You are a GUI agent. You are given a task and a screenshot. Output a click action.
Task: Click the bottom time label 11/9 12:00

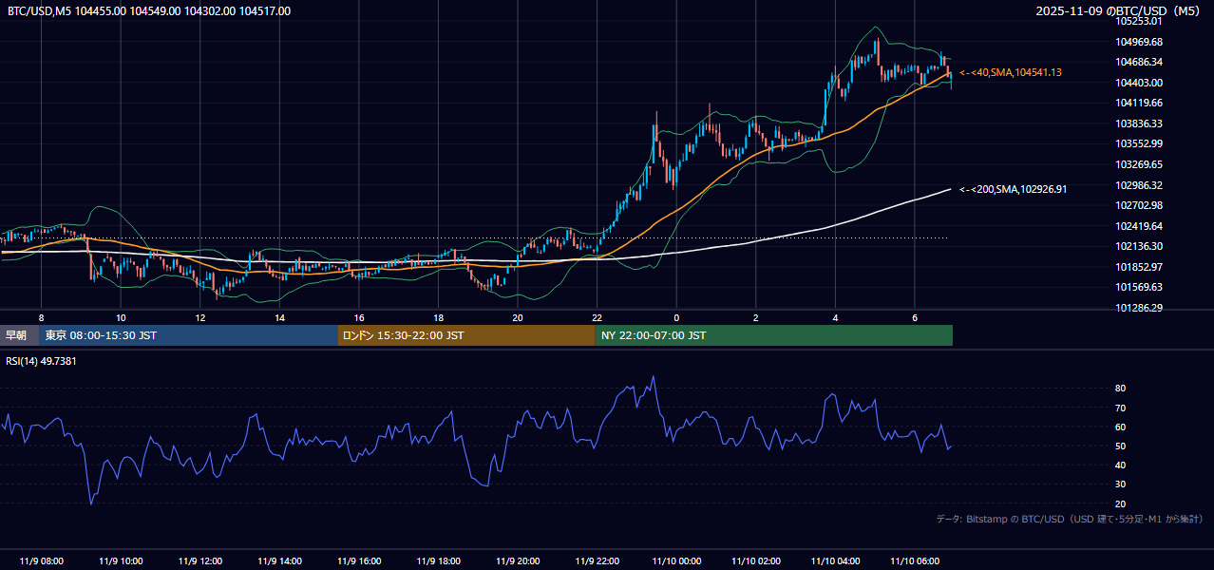(x=199, y=561)
